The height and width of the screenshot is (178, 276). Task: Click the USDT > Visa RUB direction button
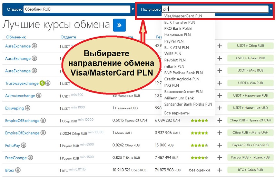[250, 83]
